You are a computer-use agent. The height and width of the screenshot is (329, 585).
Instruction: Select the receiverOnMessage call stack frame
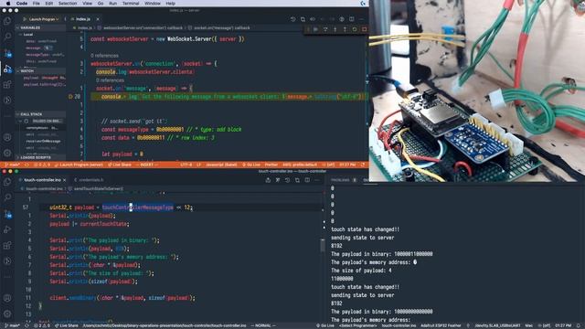click(43, 141)
